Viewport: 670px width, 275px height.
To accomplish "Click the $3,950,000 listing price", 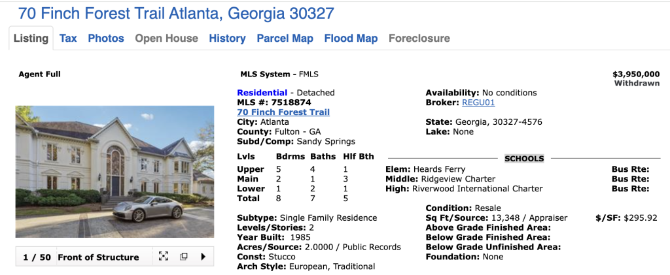I will click(635, 74).
